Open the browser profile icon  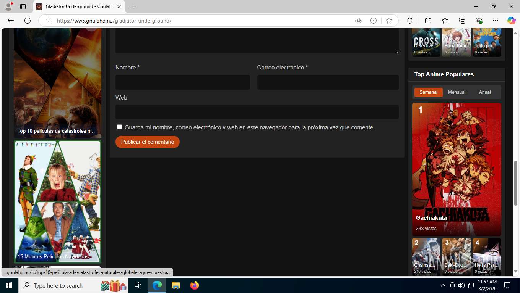(8, 6)
